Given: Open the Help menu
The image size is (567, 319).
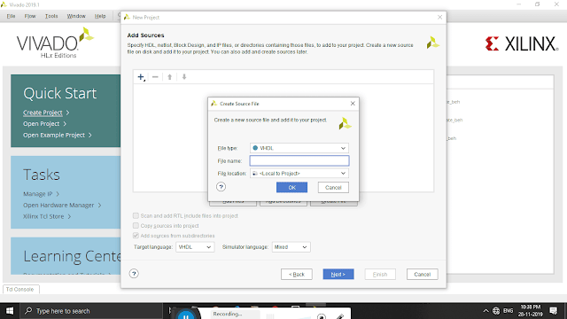Looking at the screenshot, I should coord(100,16).
